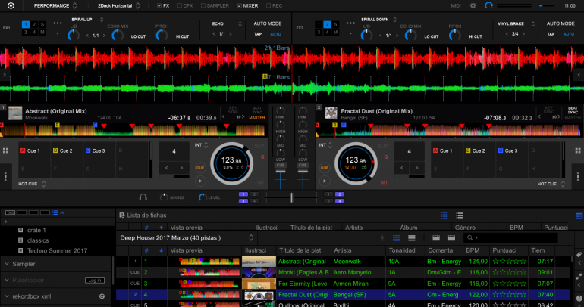Click deck 1 album artwork thumbnail
This screenshot has width=584, height=307.
coord(15,113)
